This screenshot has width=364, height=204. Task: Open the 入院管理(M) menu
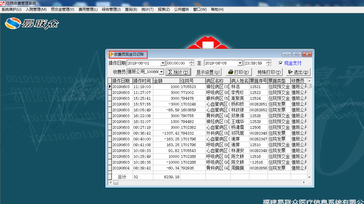coord(36,9)
